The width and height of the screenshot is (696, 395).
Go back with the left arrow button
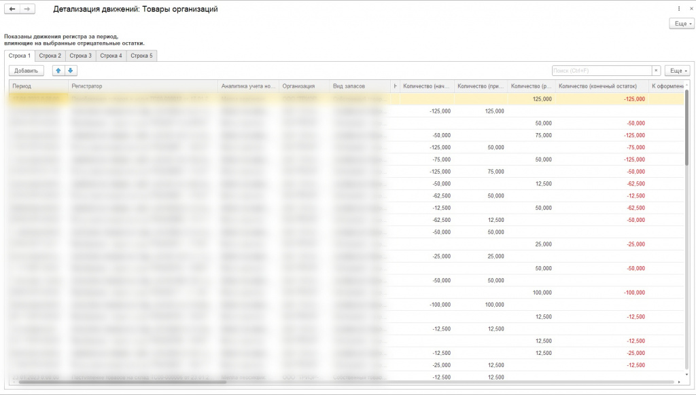12,9
